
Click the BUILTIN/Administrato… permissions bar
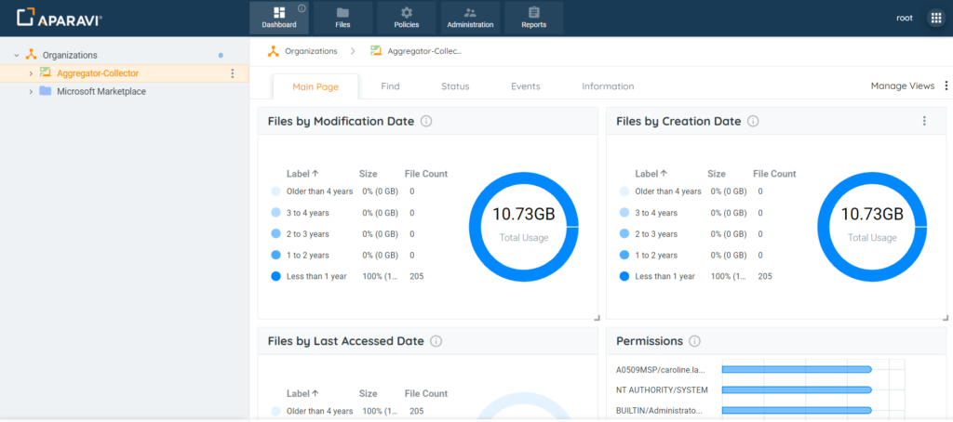797,410
